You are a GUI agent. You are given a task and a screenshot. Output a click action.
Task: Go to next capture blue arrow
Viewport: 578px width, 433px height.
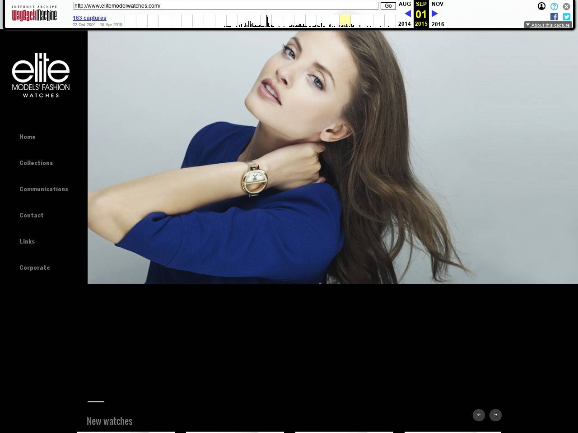click(x=435, y=14)
